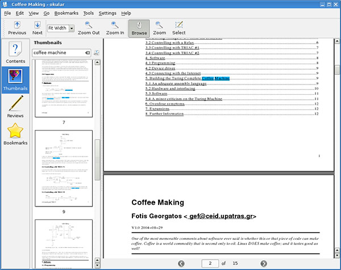Open the Bookmarks menu
The image size is (341, 270).
pos(66,13)
